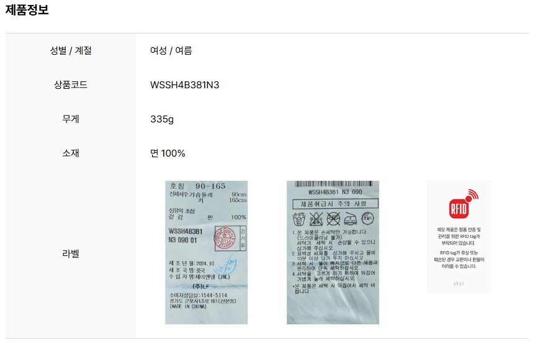Click the 라벨 row label
Viewport: 535px width, 343px height.
point(71,254)
